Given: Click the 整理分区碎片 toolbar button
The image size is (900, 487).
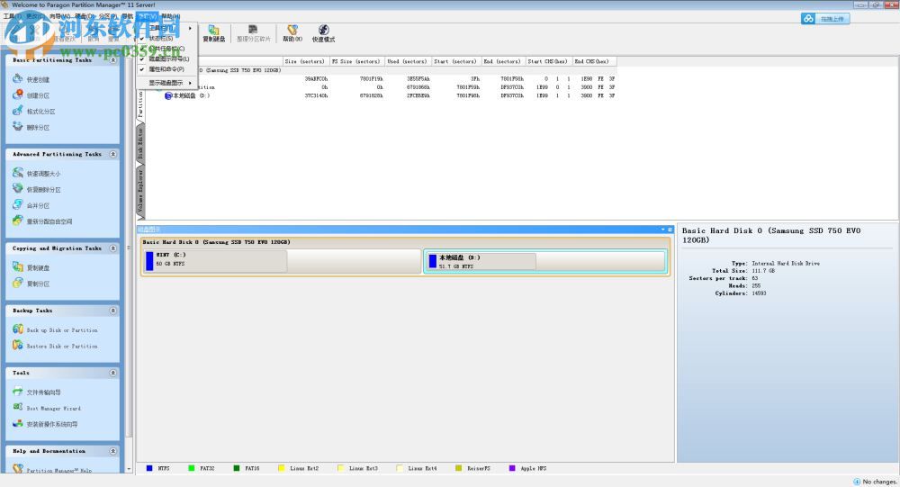Looking at the screenshot, I should coord(253,33).
